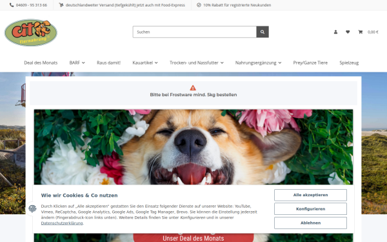This screenshot has width=387, height=242.
Task: Expand the Nahrungsergänzung dropdown menu
Action: tap(258, 63)
